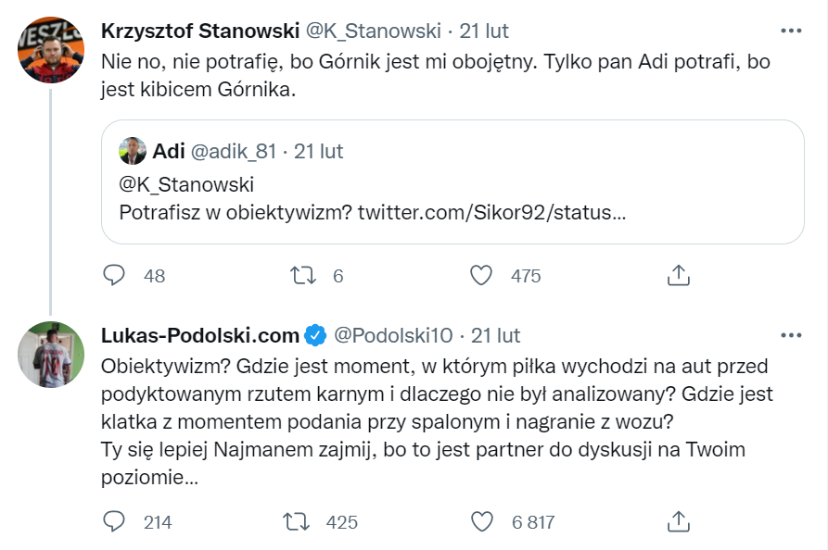This screenshot has height=550, width=828.
Task: Retweet Krzysztof Stanowski's tweet
Action: (303, 275)
